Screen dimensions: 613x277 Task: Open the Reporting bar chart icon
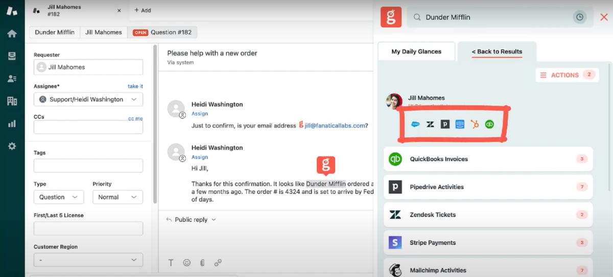pyautogui.click(x=12, y=123)
